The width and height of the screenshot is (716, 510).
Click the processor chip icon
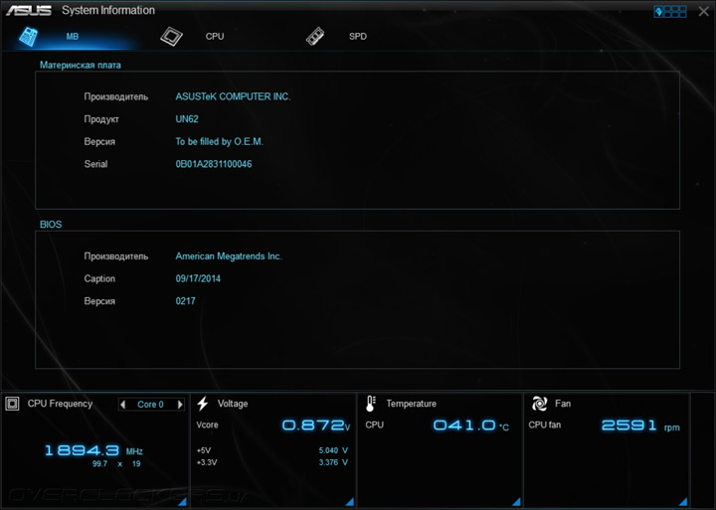(172, 37)
